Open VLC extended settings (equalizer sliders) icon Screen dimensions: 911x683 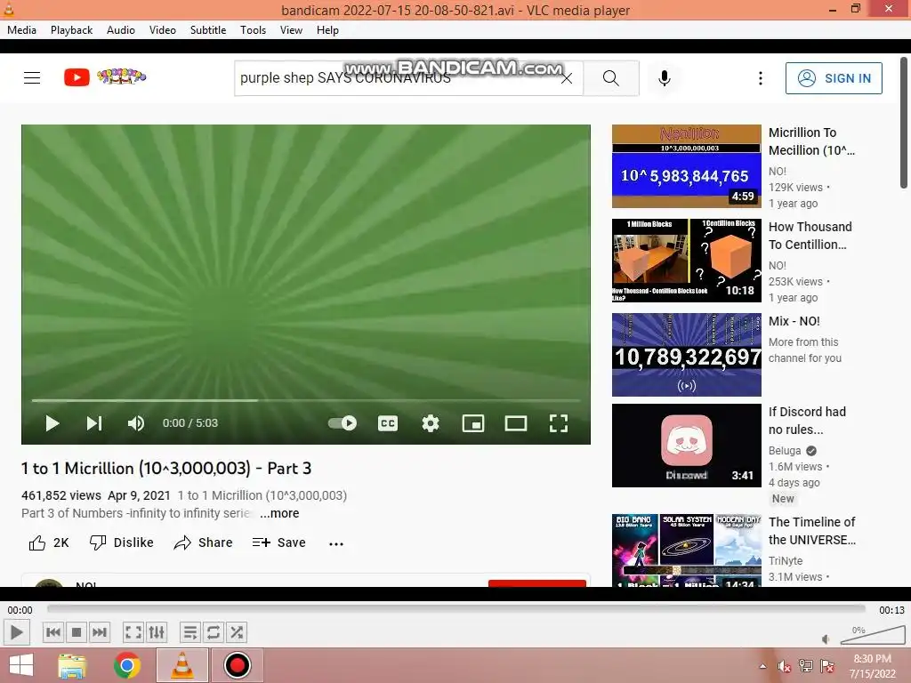point(157,632)
